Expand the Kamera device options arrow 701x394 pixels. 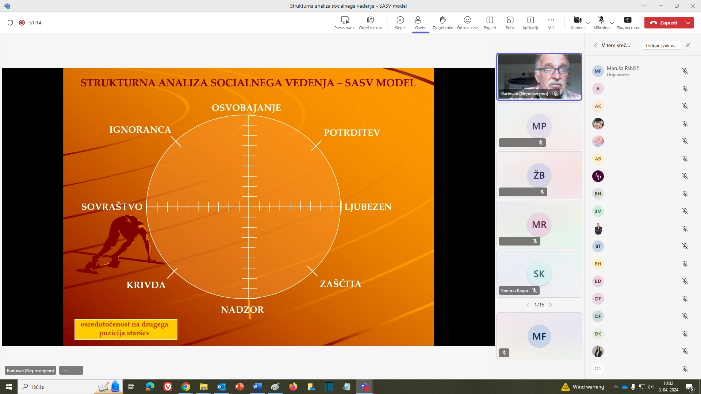tap(588, 23)
